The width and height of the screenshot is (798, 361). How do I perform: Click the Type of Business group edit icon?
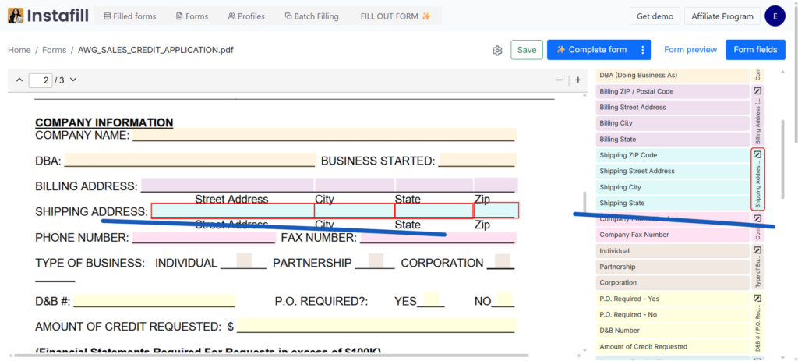757,251
